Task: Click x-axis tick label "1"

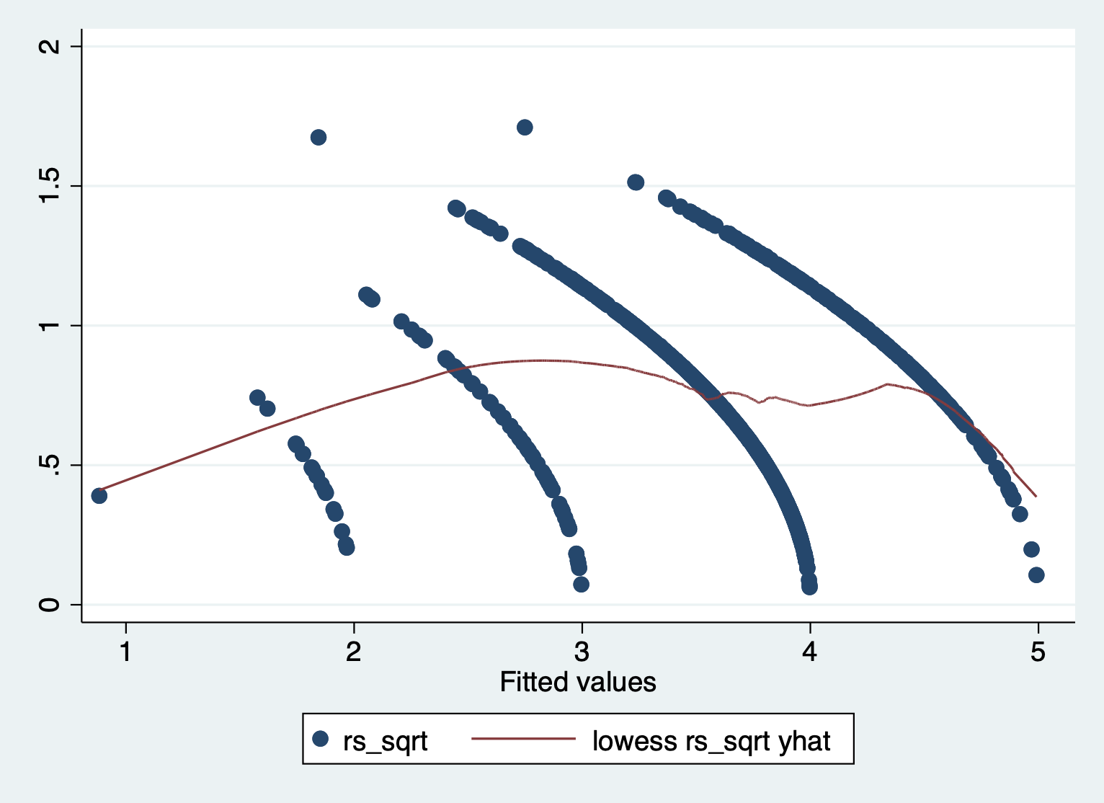Action: 126,652
